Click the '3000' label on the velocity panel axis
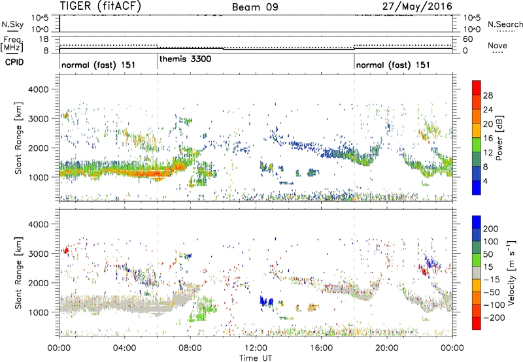The width and height of the screenshot is (523, 362). click(39, 254)
